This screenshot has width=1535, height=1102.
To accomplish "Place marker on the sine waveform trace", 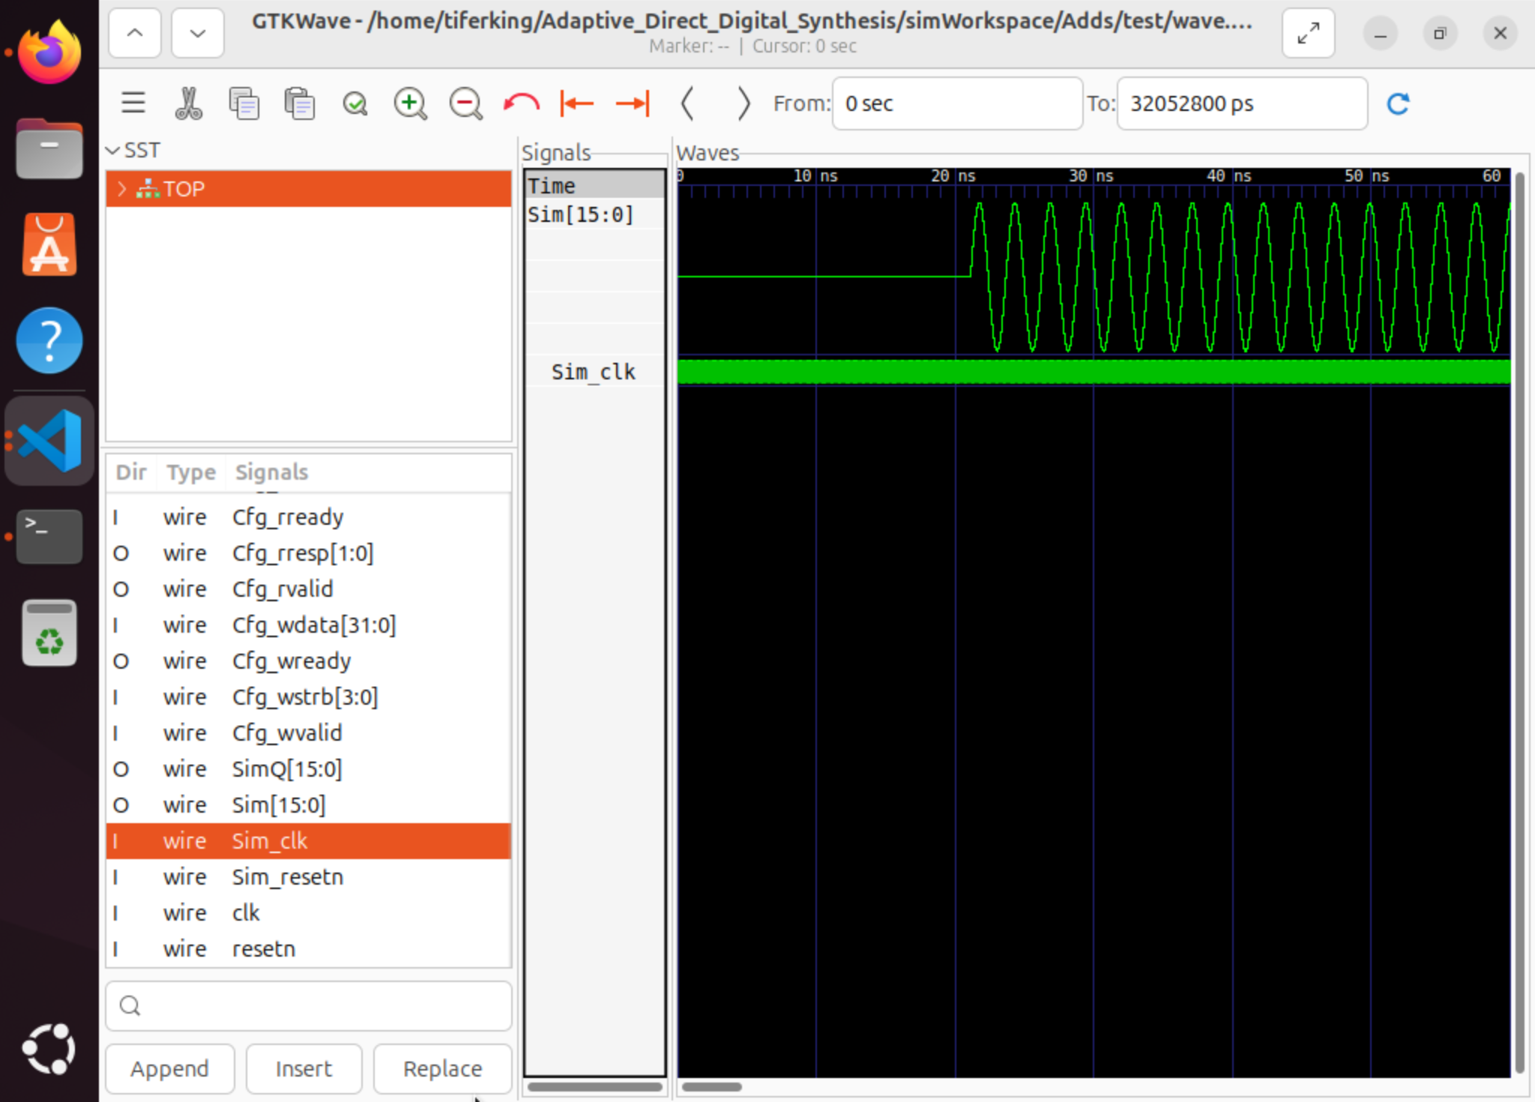I will 1094,277.
